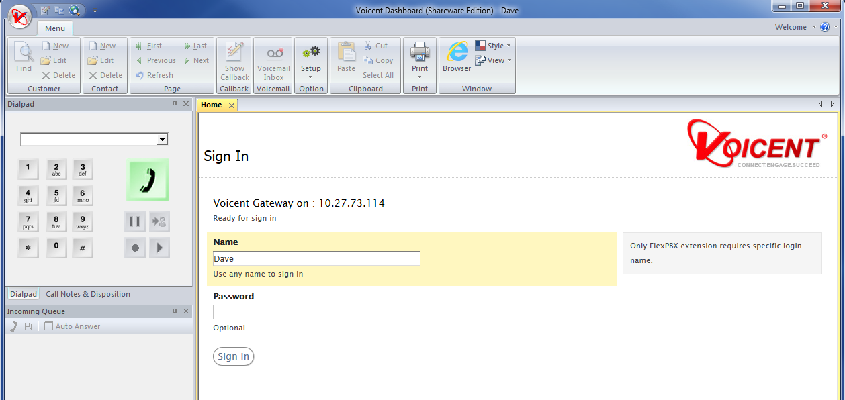
Task: Click the Password input field
Action: point(316,312)
